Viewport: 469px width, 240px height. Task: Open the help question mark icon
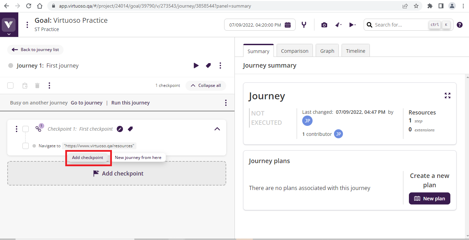(x=459, y=25)
